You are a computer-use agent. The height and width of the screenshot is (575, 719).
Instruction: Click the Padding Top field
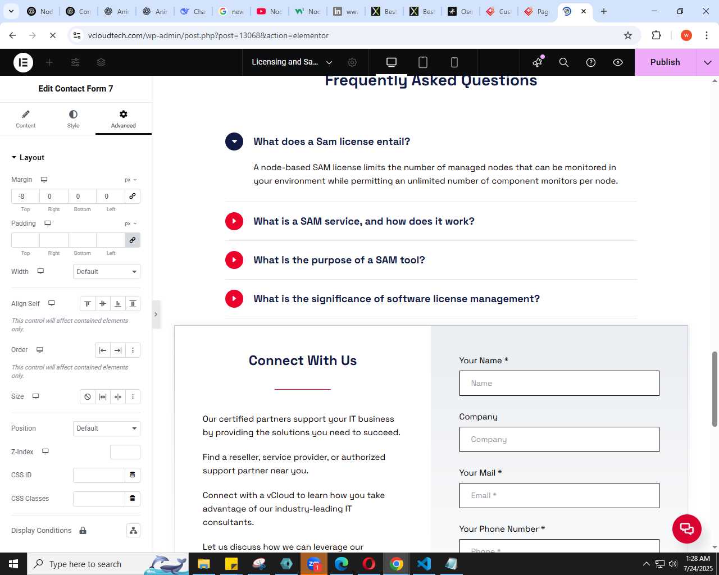tap(25, 240)
